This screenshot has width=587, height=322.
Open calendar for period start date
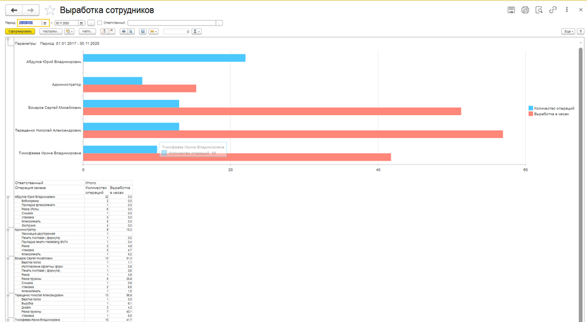45,23
